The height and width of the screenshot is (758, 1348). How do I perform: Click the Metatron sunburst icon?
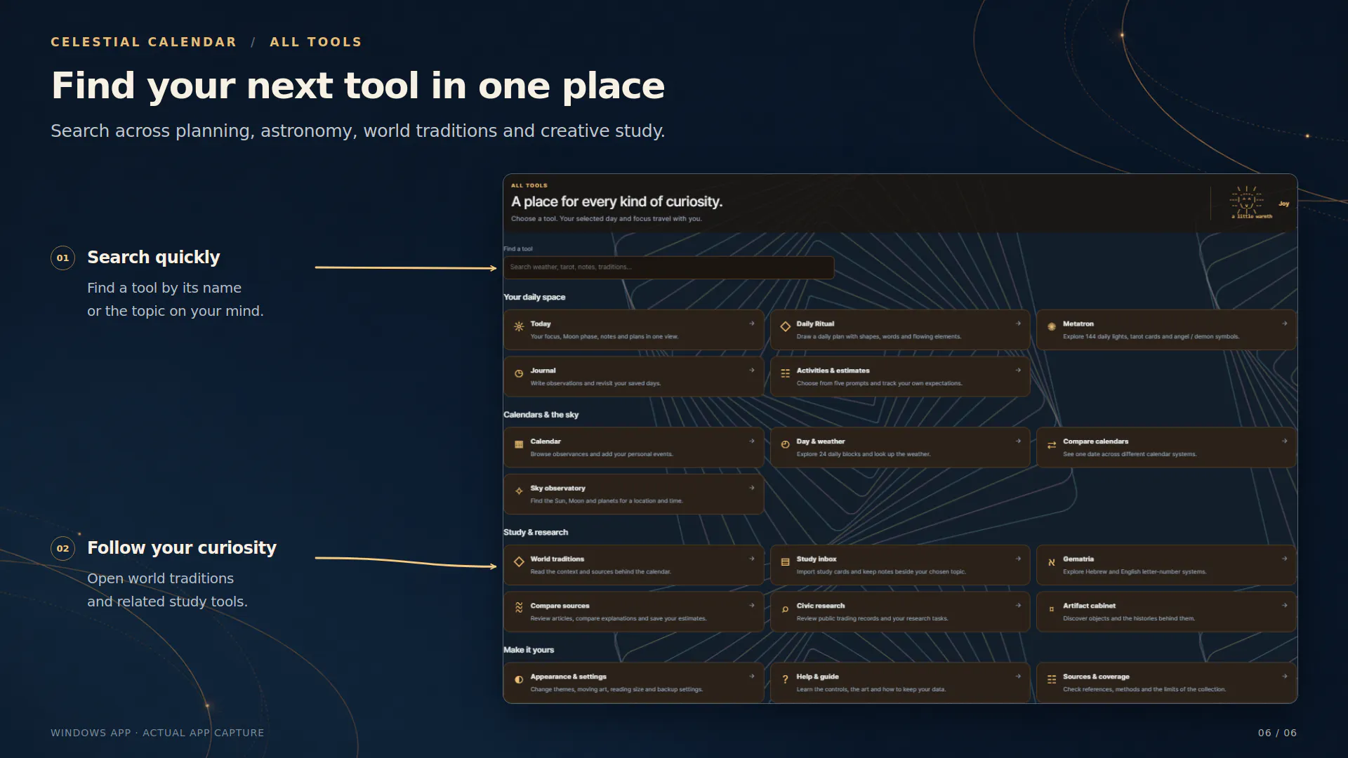(1052, 327)
